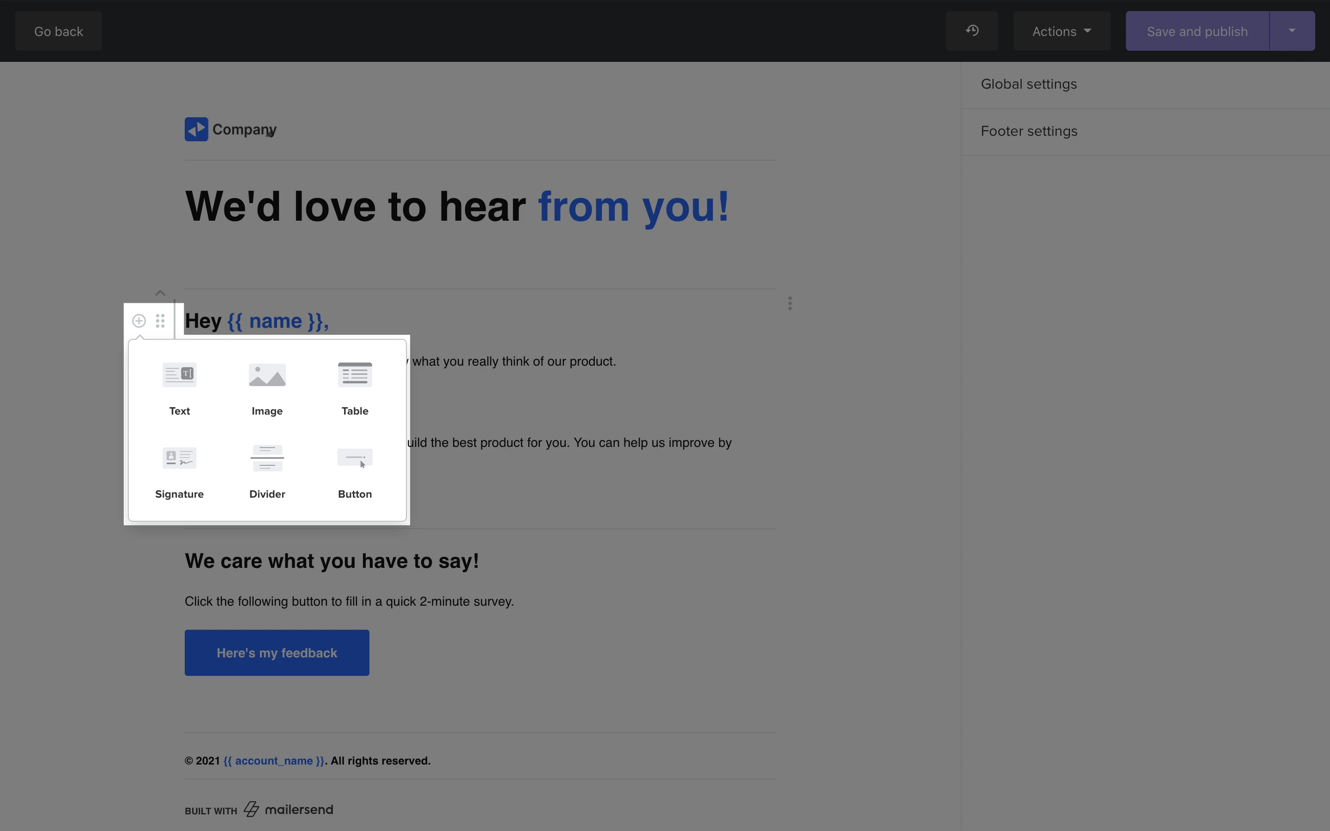Move block up with chevron arrow
Screen dimensions: 1330x831
coord(160,293)
